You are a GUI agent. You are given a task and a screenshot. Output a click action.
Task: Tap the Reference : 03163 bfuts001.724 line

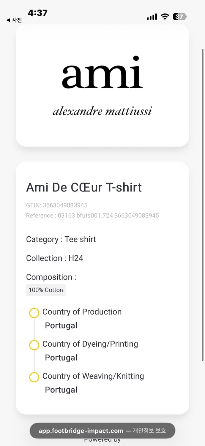(x=92, y=215)
